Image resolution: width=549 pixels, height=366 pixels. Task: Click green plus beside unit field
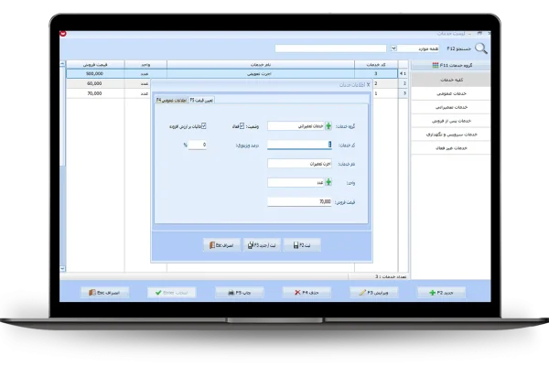click(x=328, y=182)
